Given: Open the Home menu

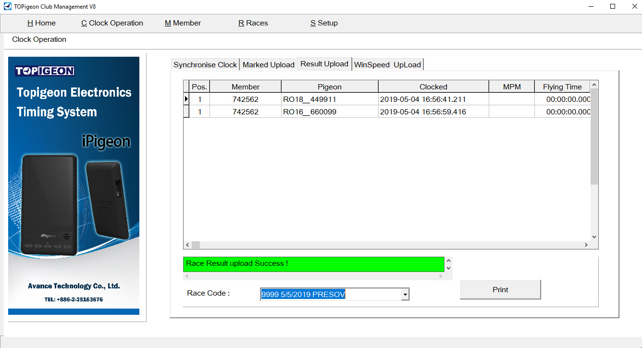Looking at the screenshot, I should (x=41, y=23).
